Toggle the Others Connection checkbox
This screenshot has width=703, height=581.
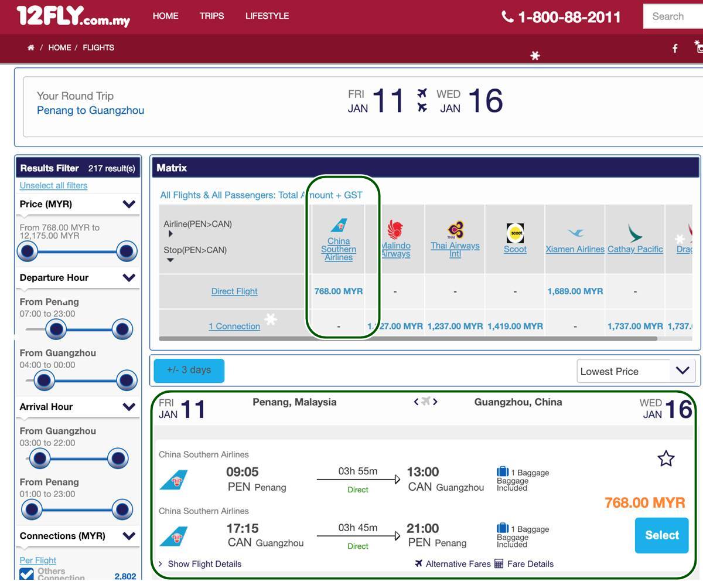coord(27,575)
